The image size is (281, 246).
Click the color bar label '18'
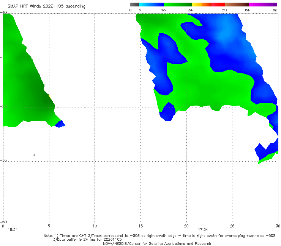163,10
